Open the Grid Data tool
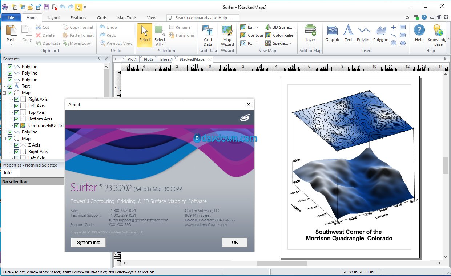This screenshot has width=451, height=276. tap(208, 35)
